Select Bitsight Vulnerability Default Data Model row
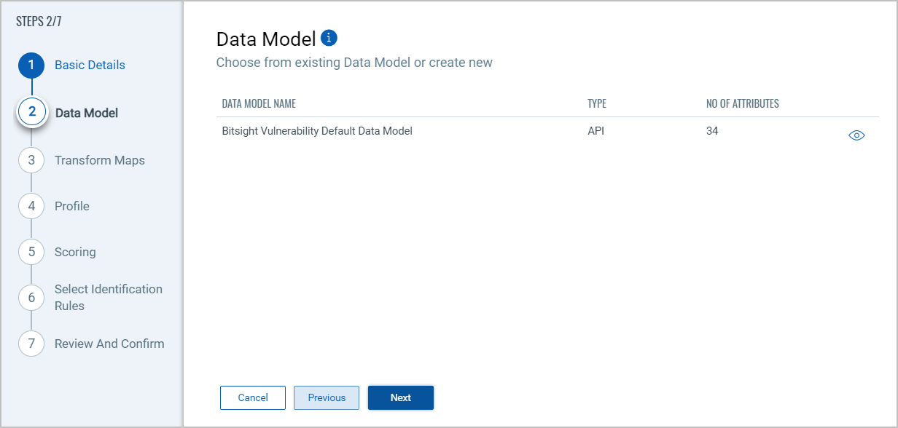The image size is (898, 428). pos(317,132)
